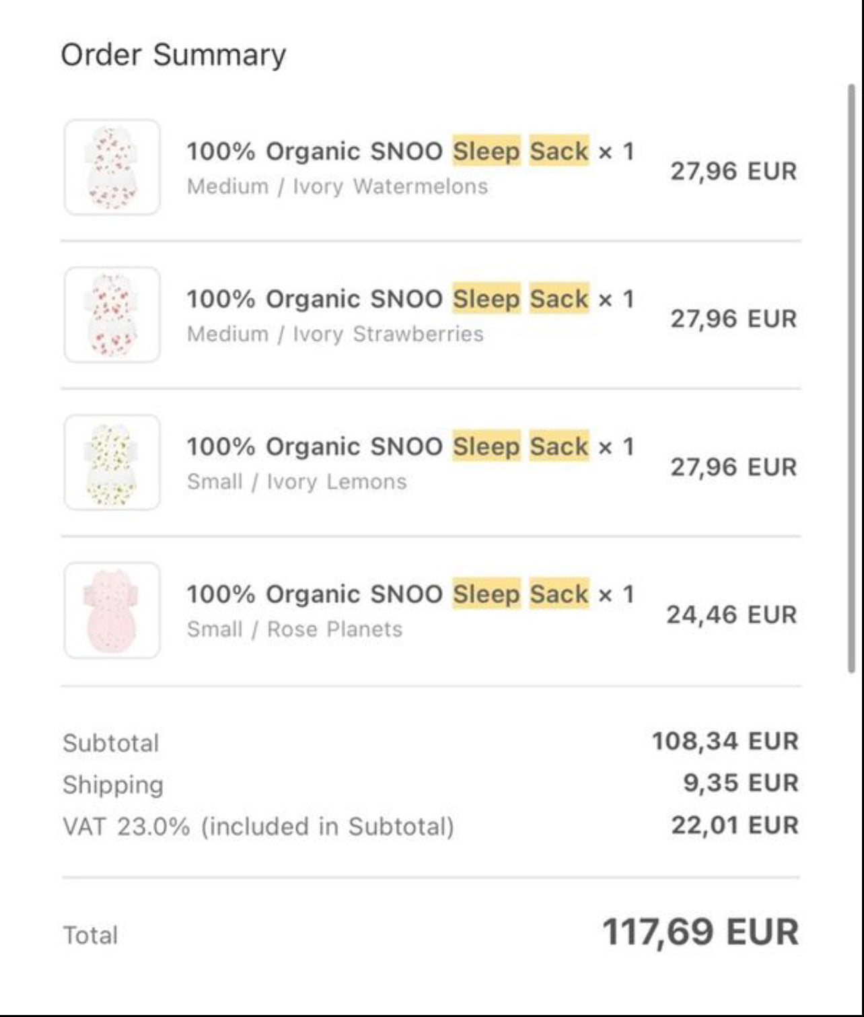Image resolution: width=864 pixels, height=1017 pixels.
Task: Click the Sleep Sack title above Ivory Watermelons
Action: pyautogui.click(x=410, y=151)
